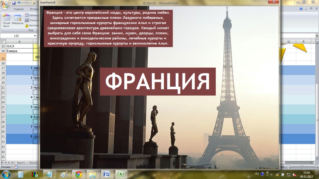The image size is (319, 179).
Task: Click the Запись макроса record icon
Action: coord(27,15)
